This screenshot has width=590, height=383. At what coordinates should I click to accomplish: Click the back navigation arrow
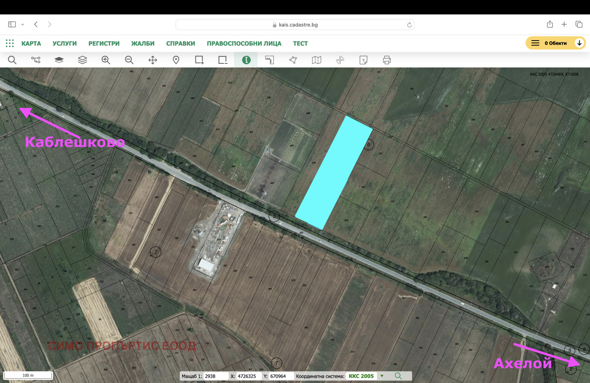tap(36, 24)
